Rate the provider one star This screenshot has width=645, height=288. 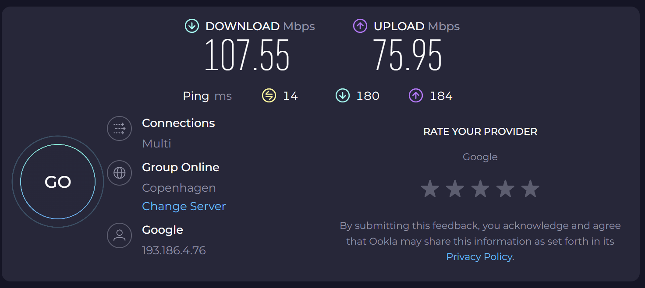point(430,189)
